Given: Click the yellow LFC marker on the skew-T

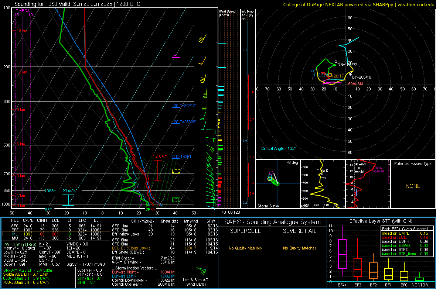Looking at the screenshot, I should pos(176,171).
